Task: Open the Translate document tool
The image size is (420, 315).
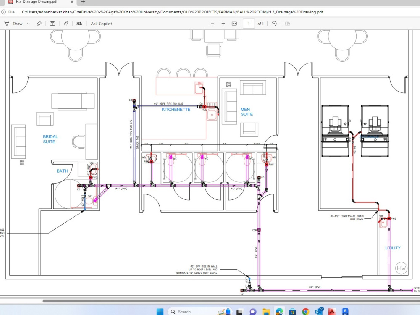Action: (x=79, y=24)
